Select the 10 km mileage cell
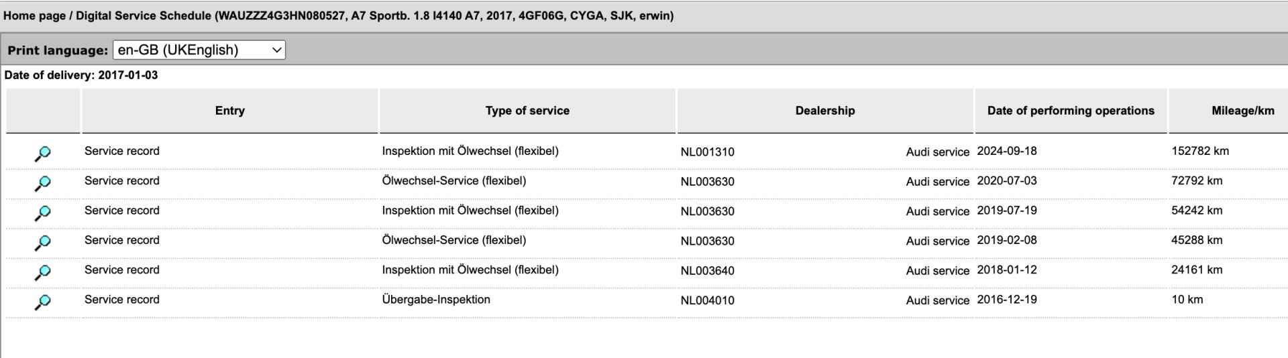Screen dimensions: 1288x358 (x=1187, y=300)
